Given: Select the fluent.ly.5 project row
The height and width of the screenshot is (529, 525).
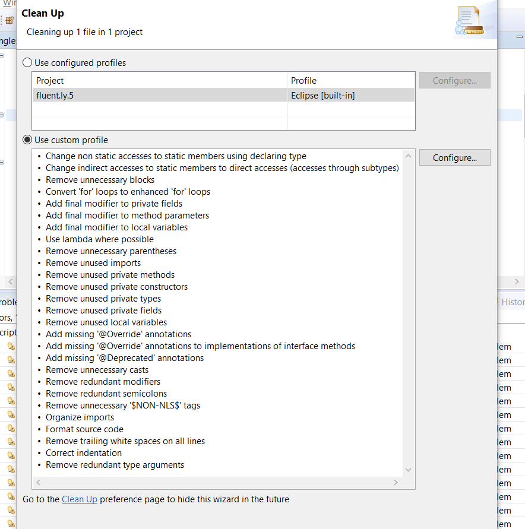Looking at the screenshot, I should (119, 94).
